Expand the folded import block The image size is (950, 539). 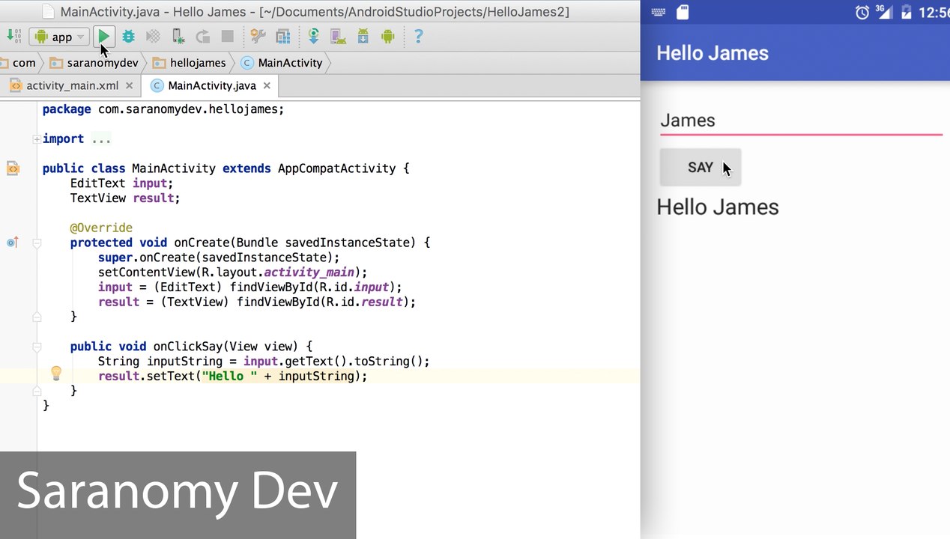37,138
